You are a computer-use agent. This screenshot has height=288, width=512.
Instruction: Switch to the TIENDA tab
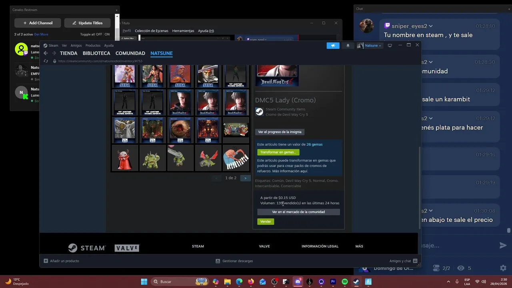click(x=69, y=53)
